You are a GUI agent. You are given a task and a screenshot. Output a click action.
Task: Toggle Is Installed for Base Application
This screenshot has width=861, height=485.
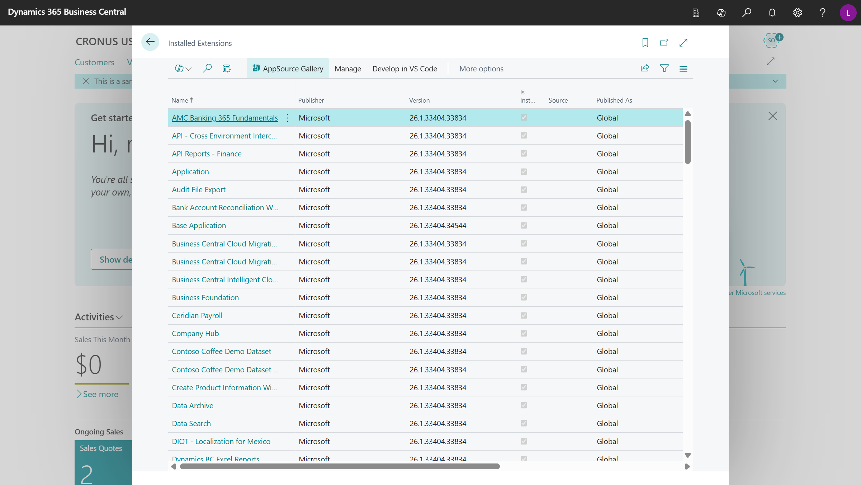524,225
